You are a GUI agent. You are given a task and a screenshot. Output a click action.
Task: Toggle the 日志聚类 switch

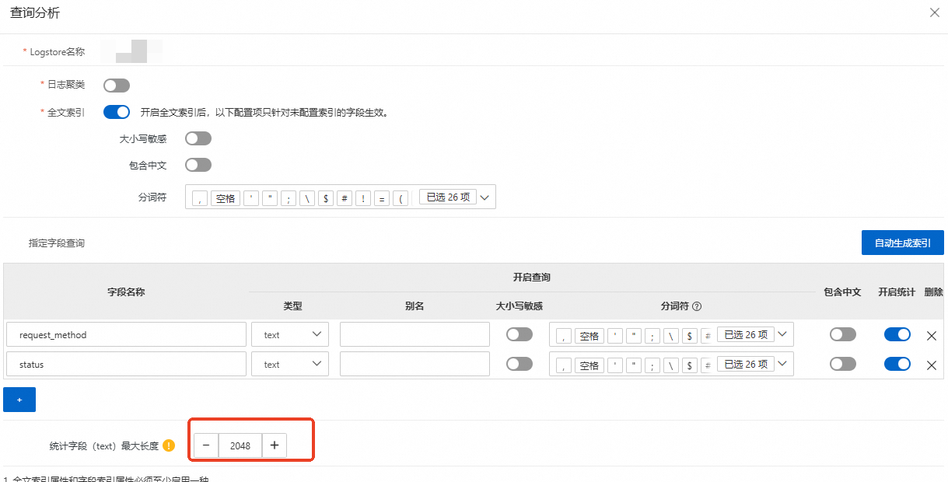(117, 86)
